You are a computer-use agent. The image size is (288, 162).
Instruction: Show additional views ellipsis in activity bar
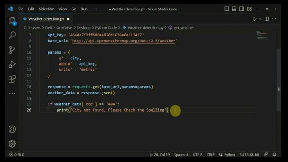point(12,94)
